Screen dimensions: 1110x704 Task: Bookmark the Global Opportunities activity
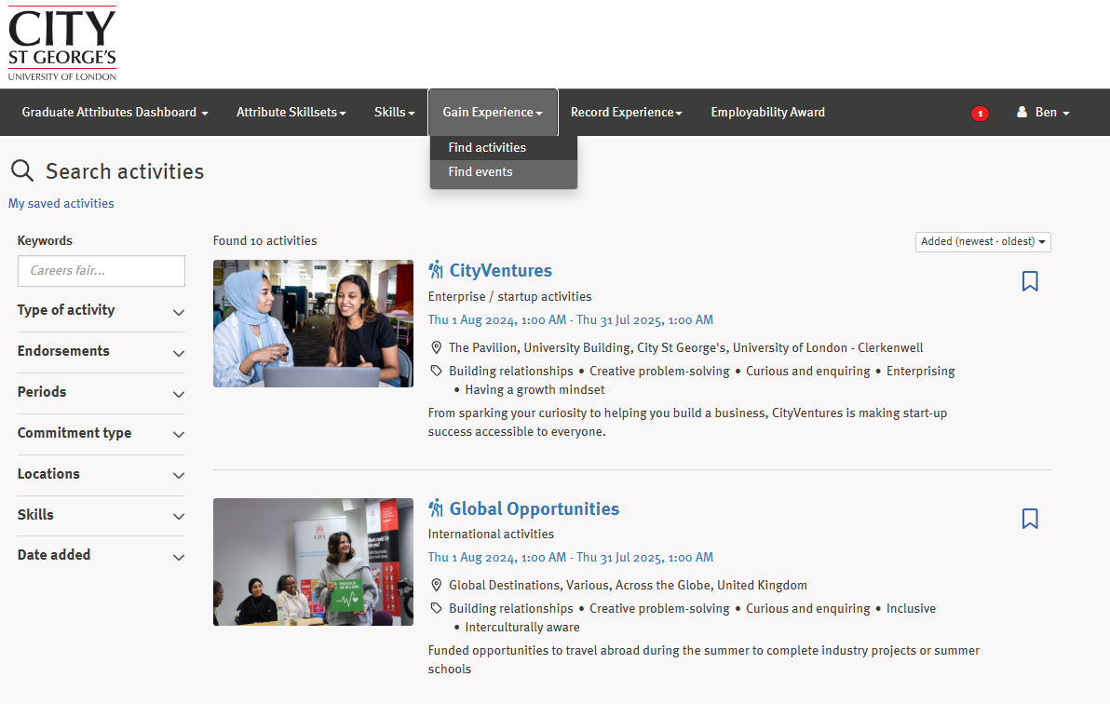click(1030, 519)
